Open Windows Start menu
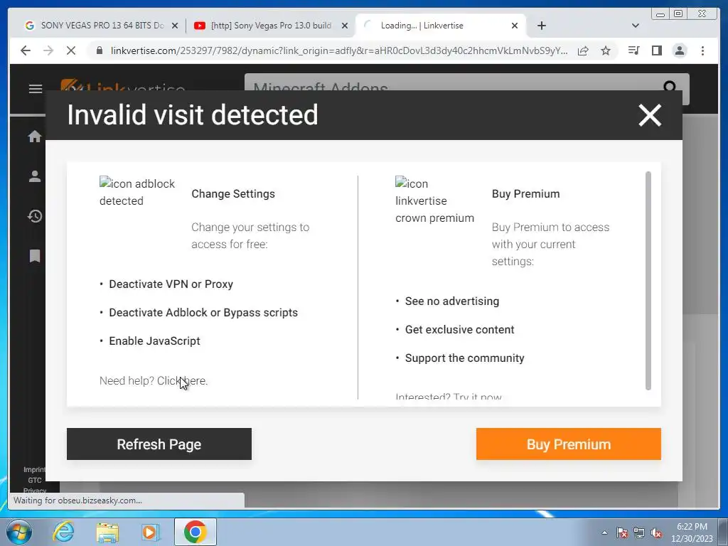The width and height of the screenshot is (728, 546). 18,532
